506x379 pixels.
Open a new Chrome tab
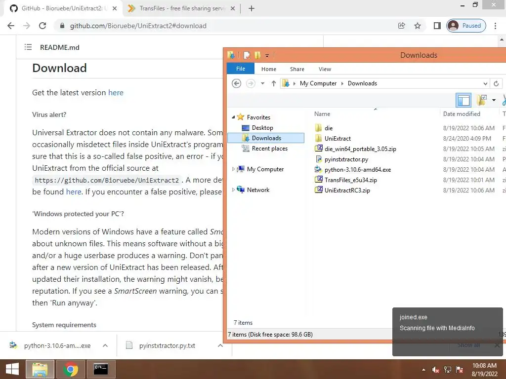pos(252,8)
